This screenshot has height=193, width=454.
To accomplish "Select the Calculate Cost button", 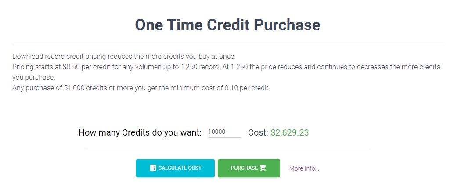I will tap(175, 168).
